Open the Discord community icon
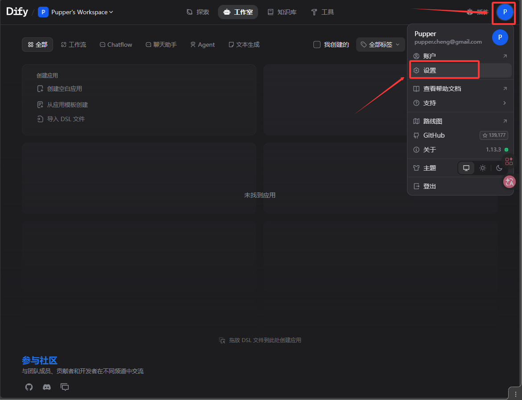The height and width of the screenshot is (400, 522). click(x=47, y=387)
